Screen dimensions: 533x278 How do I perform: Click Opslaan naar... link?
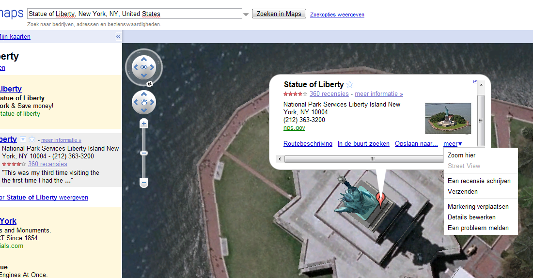click(416, 144)
